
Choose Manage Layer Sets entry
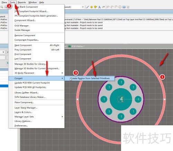(x=36, y=117)
